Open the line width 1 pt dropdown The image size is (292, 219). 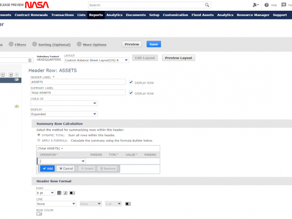click(113, 204)
